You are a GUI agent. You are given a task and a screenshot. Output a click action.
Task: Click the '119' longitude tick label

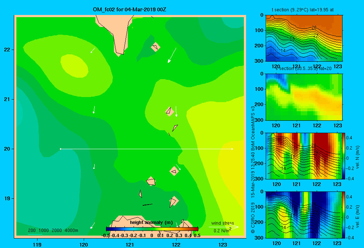click(x=37, y=244)
